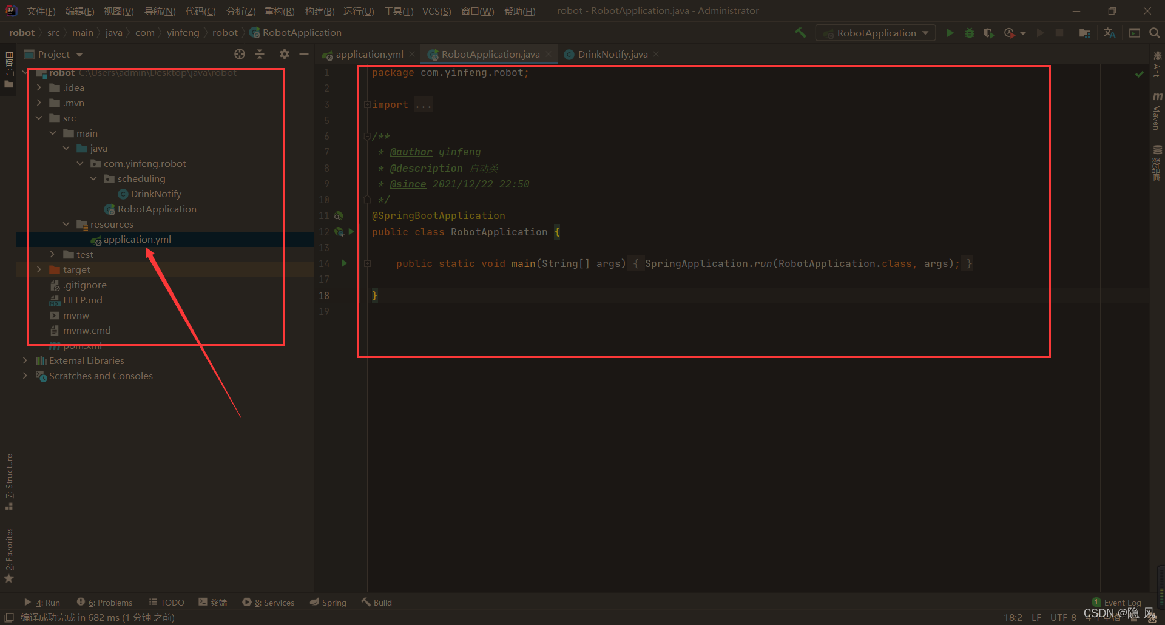This screenshot has height=625, width=1165.
Task: Click the Build hammer icon
Action: tap(800, 33)
